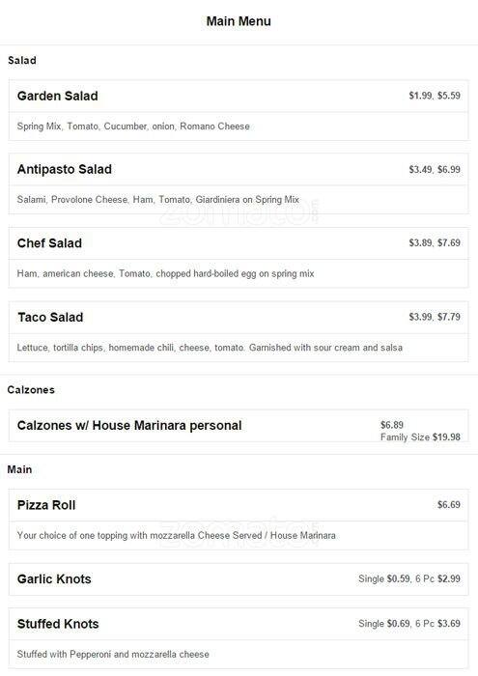478x676 pixels.
Task: Click the Family Size $19.98 price
Action: coord(420,437)
